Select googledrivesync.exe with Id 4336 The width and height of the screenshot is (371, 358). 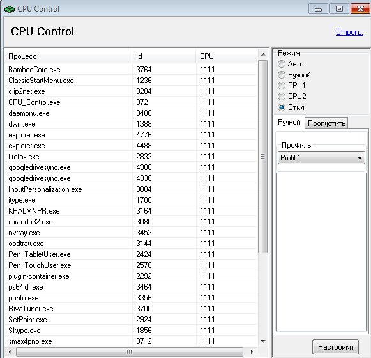pos(131,178)
